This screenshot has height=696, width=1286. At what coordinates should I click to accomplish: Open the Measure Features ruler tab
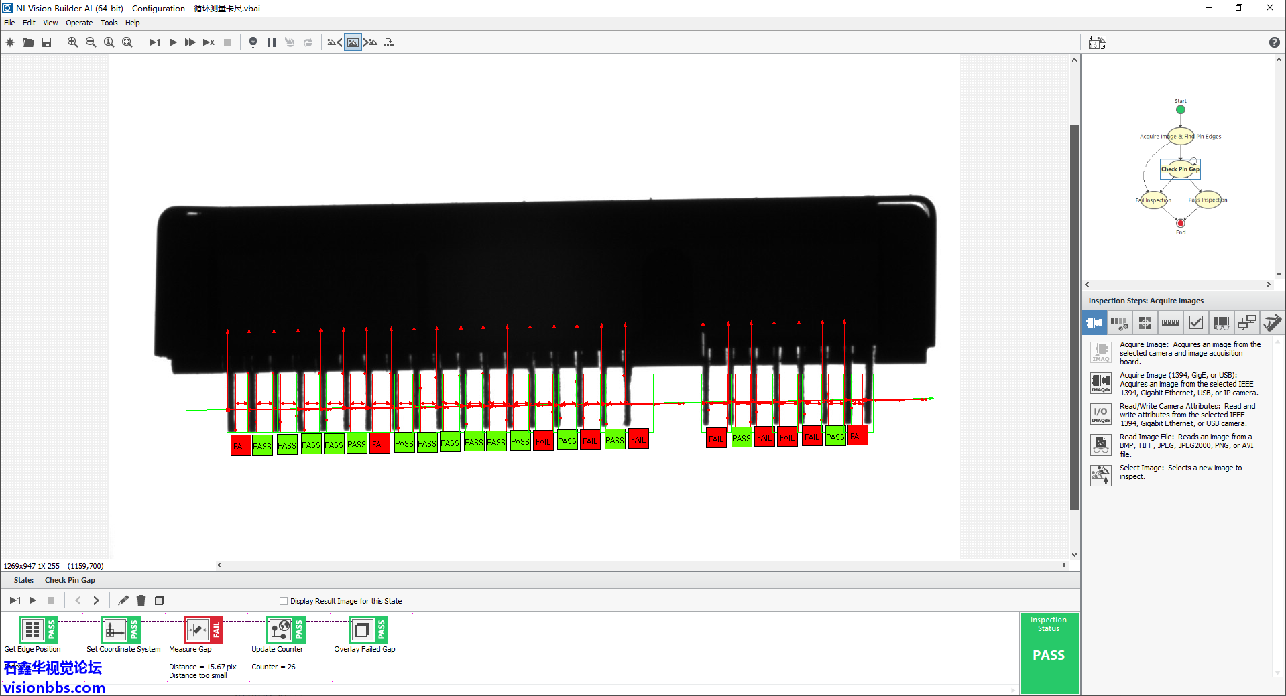pyautogui.click(x=1170, y=323)
